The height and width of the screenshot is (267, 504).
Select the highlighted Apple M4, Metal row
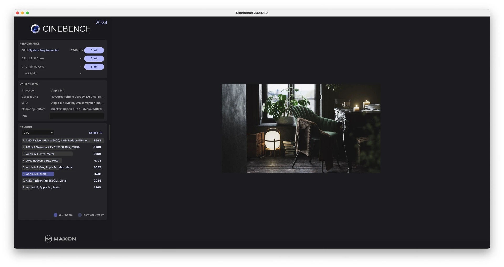point(63,174)
